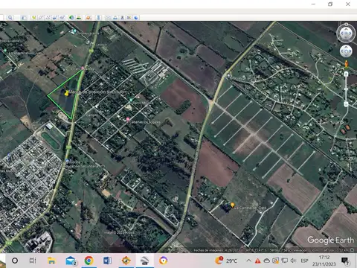The height and width of the screenshot is (268, 357).
Task: Open the notification center icon
Action: 345,261
